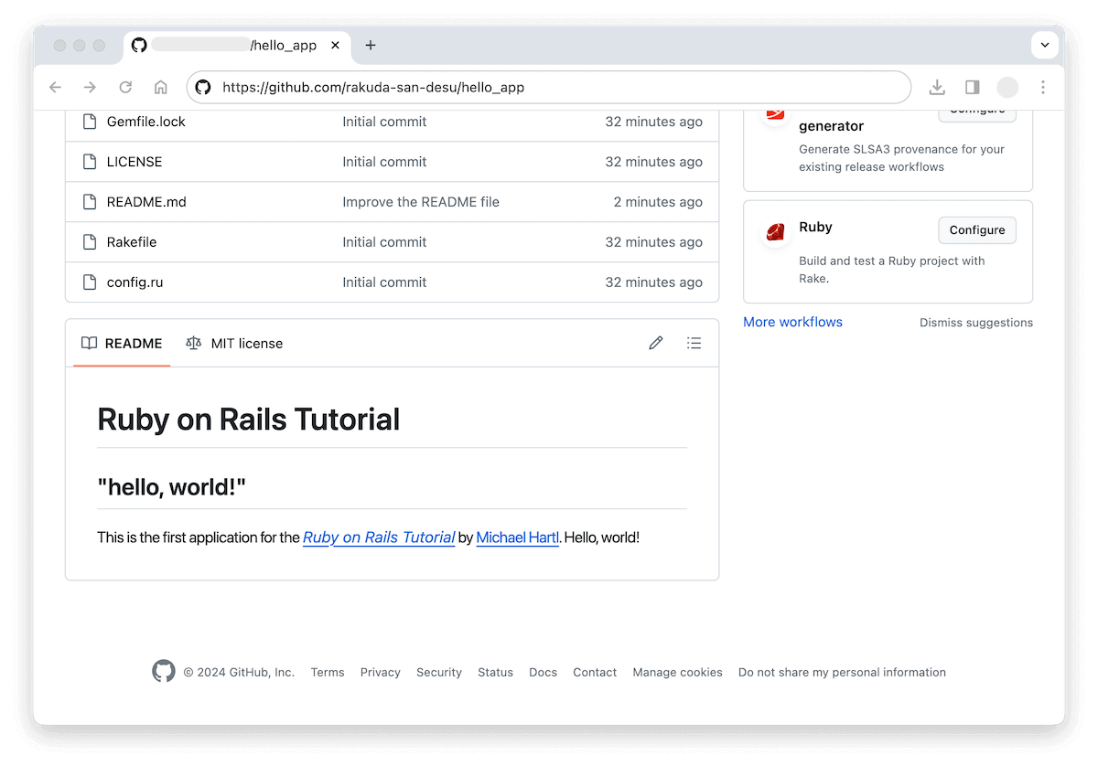The width and height of the screenshot is (1098, 766).
Task: Open the Initial commit link for Gemfile.lock
Action: [x=384, y=122]
